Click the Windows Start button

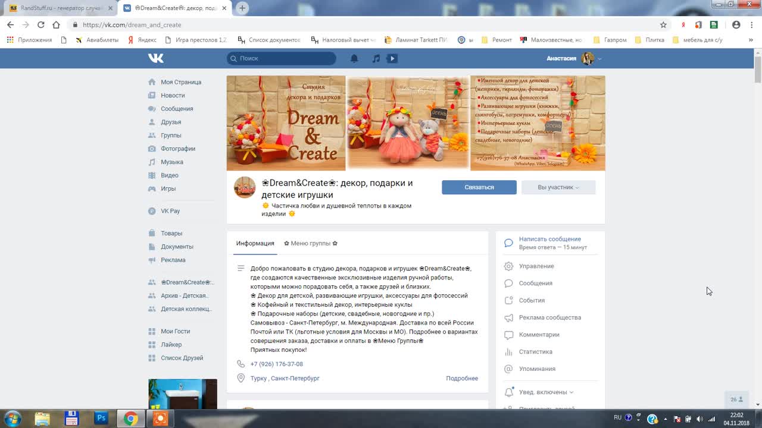[13, 418]
